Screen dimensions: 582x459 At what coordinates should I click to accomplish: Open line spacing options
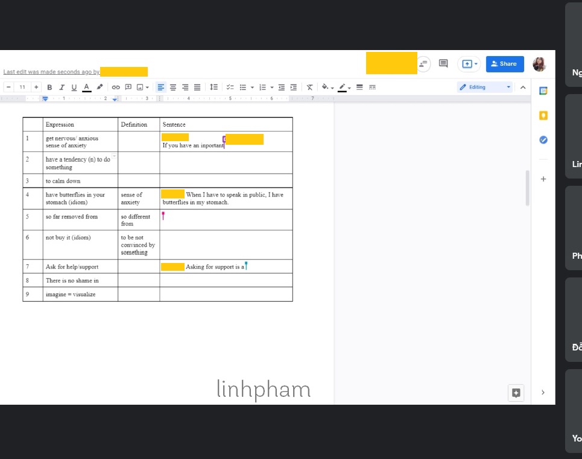coord(214,87)
